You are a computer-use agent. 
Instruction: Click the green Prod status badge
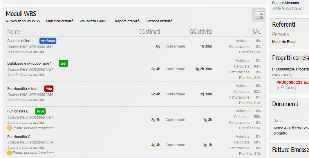(x=40, y=111)
